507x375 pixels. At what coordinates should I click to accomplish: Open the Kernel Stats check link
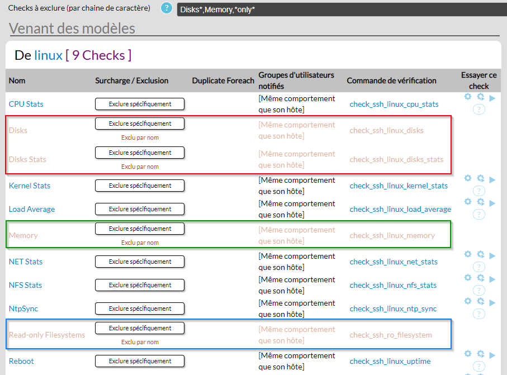coord(29,186)
